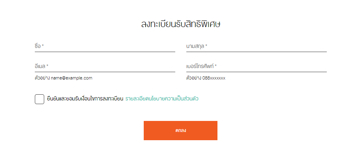Click the ยืนยันและยอมรับเงื่อนไขการลงทะเบียน checkbox label
362x157 pixels.
85,99
